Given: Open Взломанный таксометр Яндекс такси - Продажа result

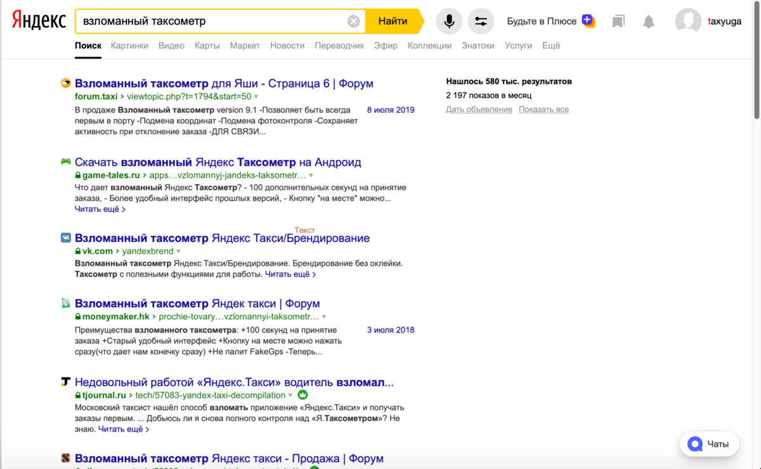Looking at the screenshot, I should (229, 458).
